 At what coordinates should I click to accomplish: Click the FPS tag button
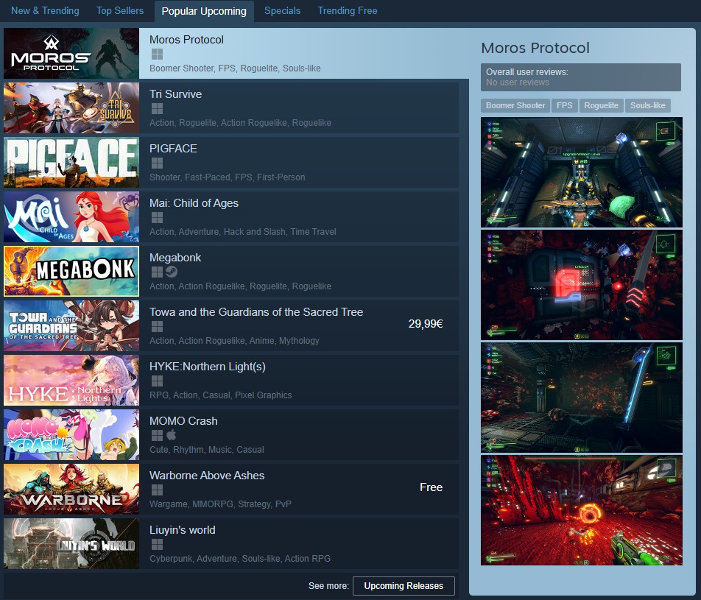pyautogui.click(x=564, y=105)
